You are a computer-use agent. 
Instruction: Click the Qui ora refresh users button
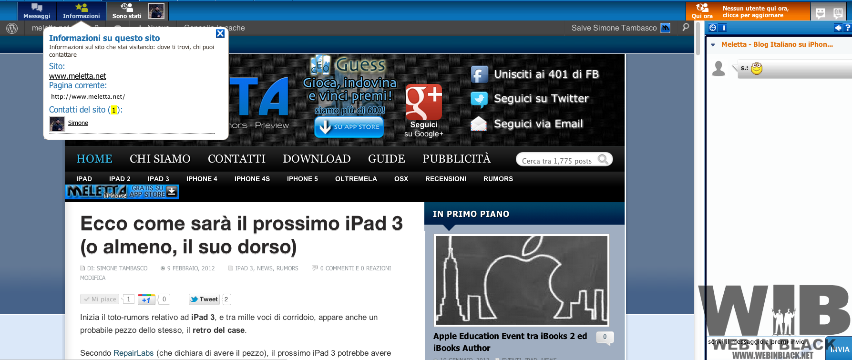702,11
